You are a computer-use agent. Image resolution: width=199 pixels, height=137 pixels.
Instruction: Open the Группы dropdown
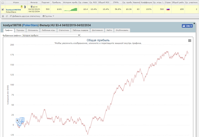tap(48, 16)
